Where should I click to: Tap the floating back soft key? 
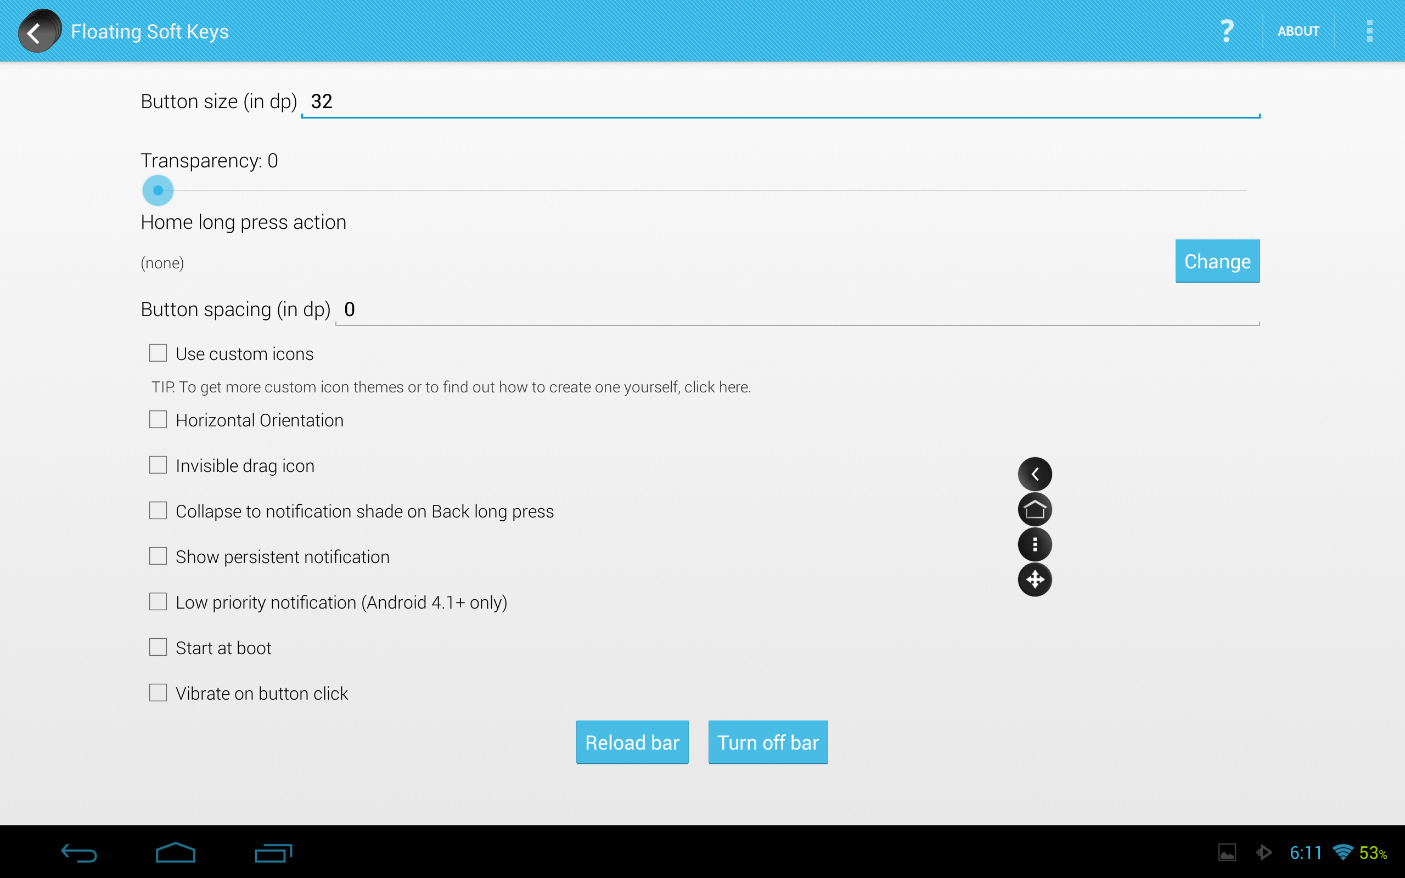tap(1035, 474)
